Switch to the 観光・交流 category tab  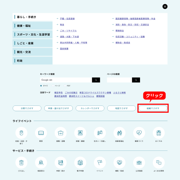pos(32,52)
